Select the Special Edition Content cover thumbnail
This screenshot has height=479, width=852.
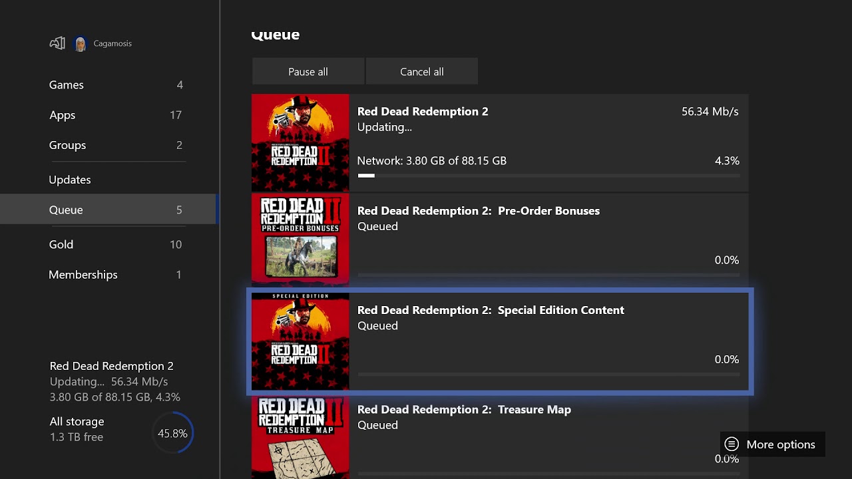[300, 341]
